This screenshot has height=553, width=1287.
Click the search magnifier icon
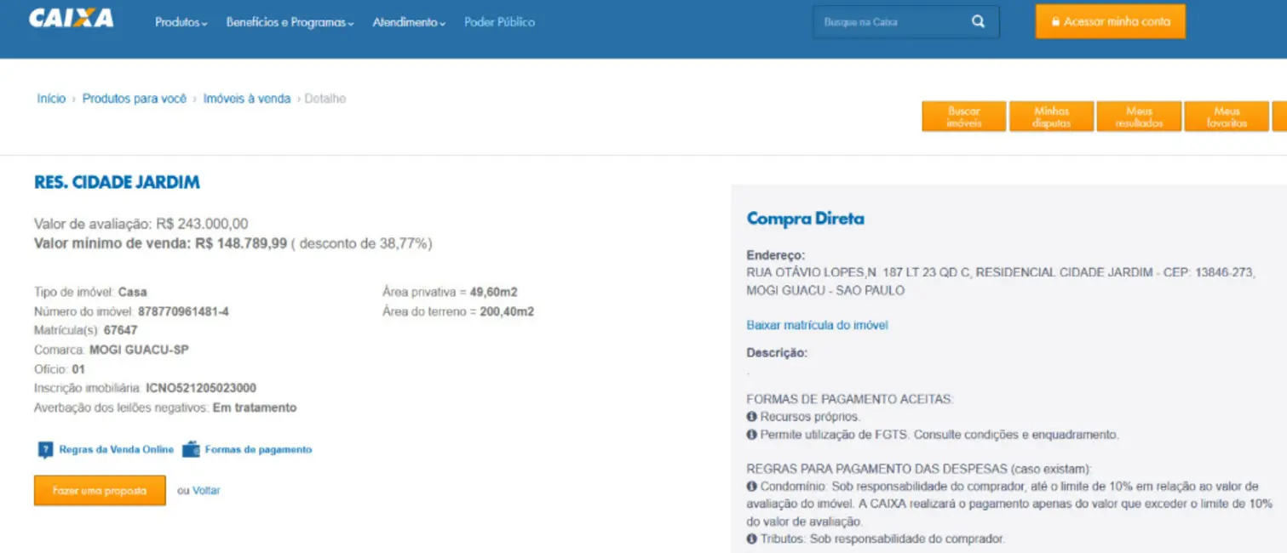point(978,22)
